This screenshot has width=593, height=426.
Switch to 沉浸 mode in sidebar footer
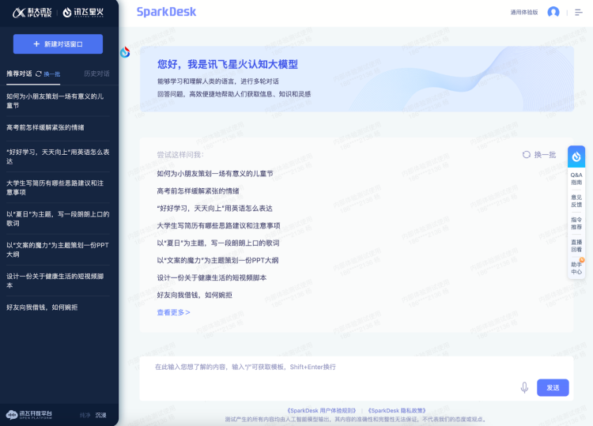tap(100, 415)
